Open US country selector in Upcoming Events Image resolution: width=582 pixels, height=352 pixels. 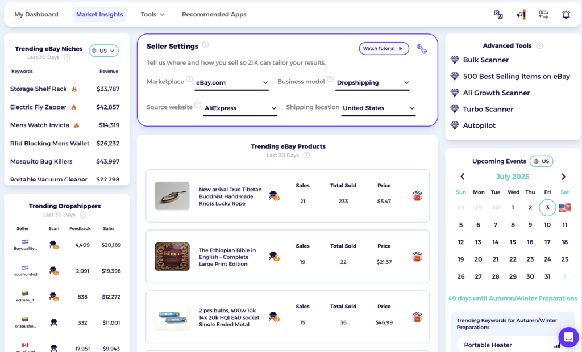tap(541, 161)
